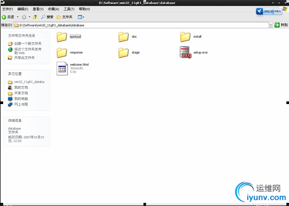Expand the address bar dropdown arrow

[x=270, y=25]
